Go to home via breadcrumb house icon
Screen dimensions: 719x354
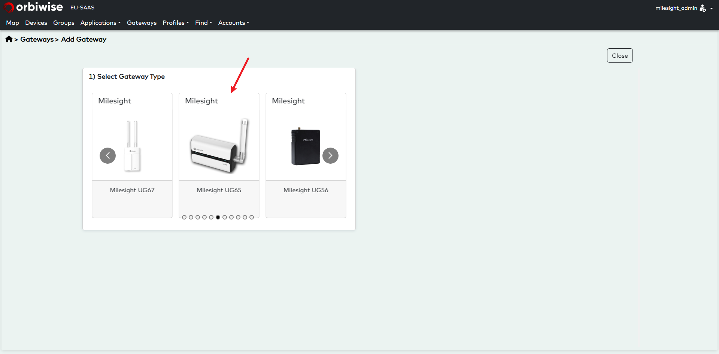point(9,39)
